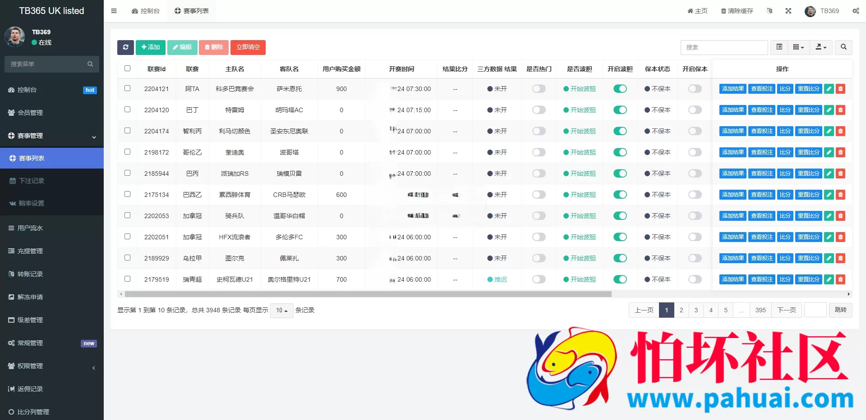Viewport: 866px width, 420px height.
Task: Click the 跳转 jump button
Action: [841, 310]
